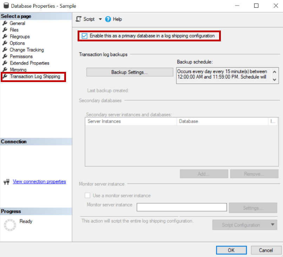Select the Transaction Log Shipping page

pos(34,76)
